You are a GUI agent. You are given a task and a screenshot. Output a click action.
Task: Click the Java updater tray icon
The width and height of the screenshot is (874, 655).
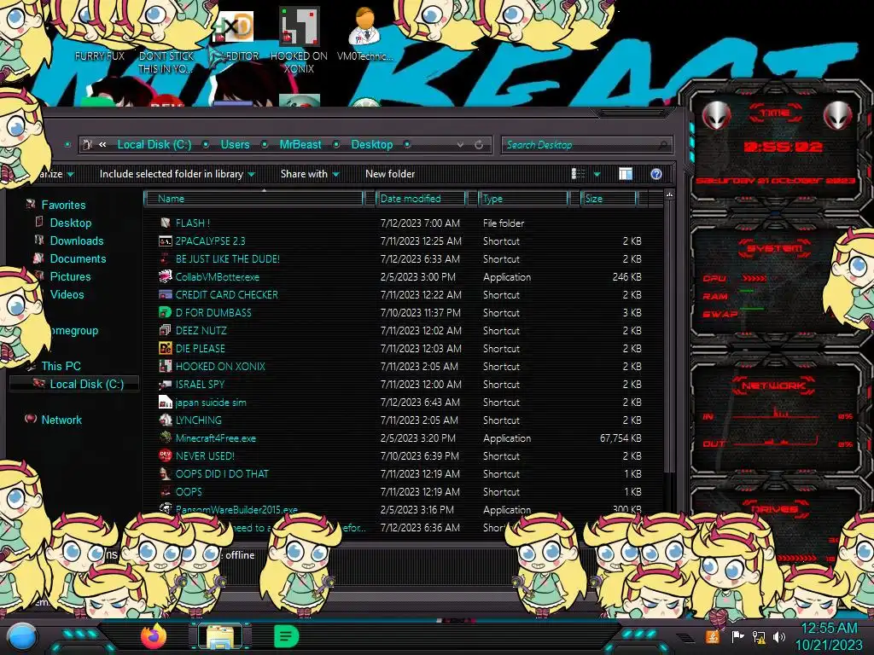(x=712, y=636)
